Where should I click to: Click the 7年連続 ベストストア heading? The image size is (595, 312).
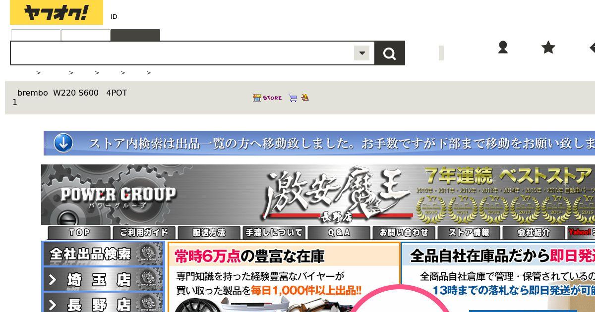pyautogui.click(x=509, y=175)
